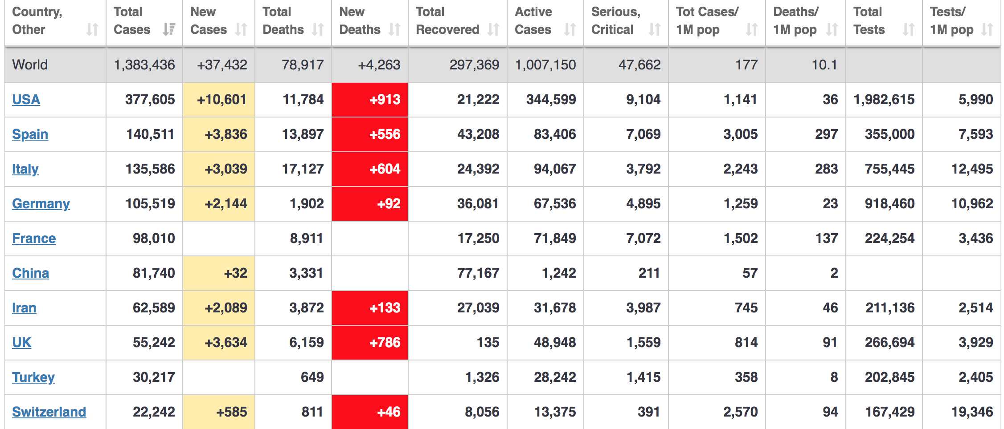Select World new deaths +4,263
The width and height of the screenshot is (1004, 429).
379,65
